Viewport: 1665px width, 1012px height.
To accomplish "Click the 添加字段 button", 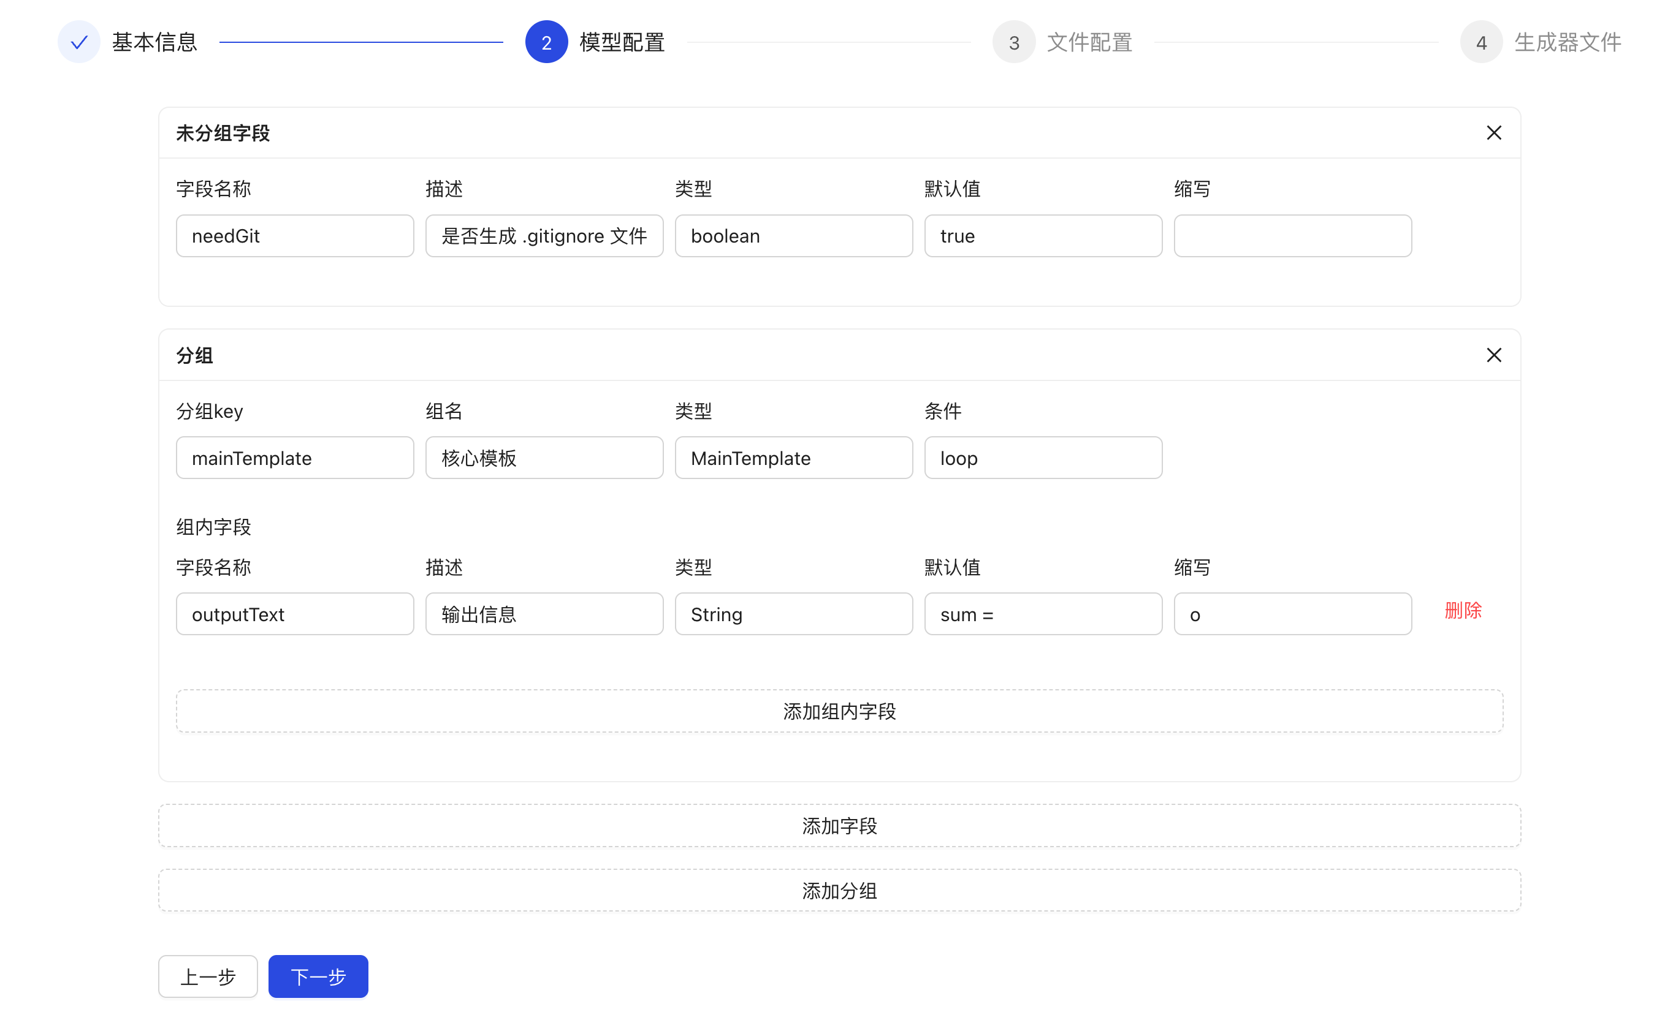I will coord(839,825).
